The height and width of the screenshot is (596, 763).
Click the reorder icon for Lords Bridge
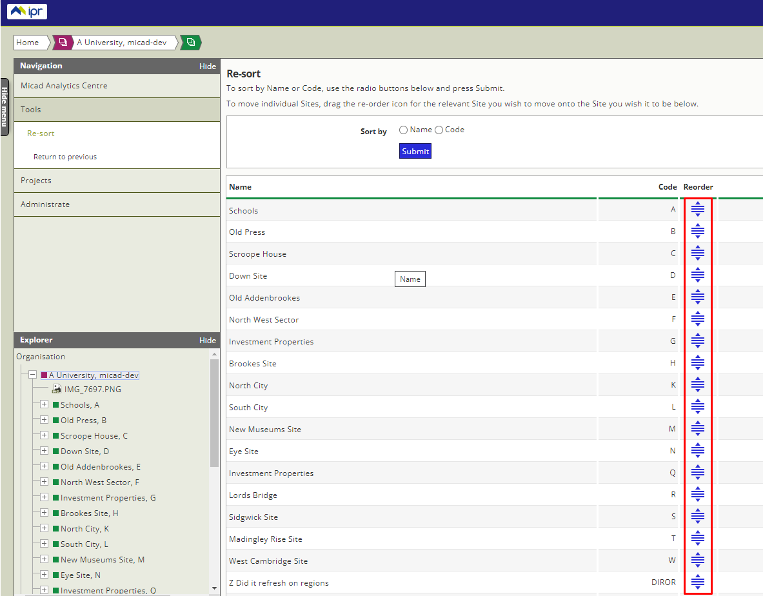coord(697,495)
